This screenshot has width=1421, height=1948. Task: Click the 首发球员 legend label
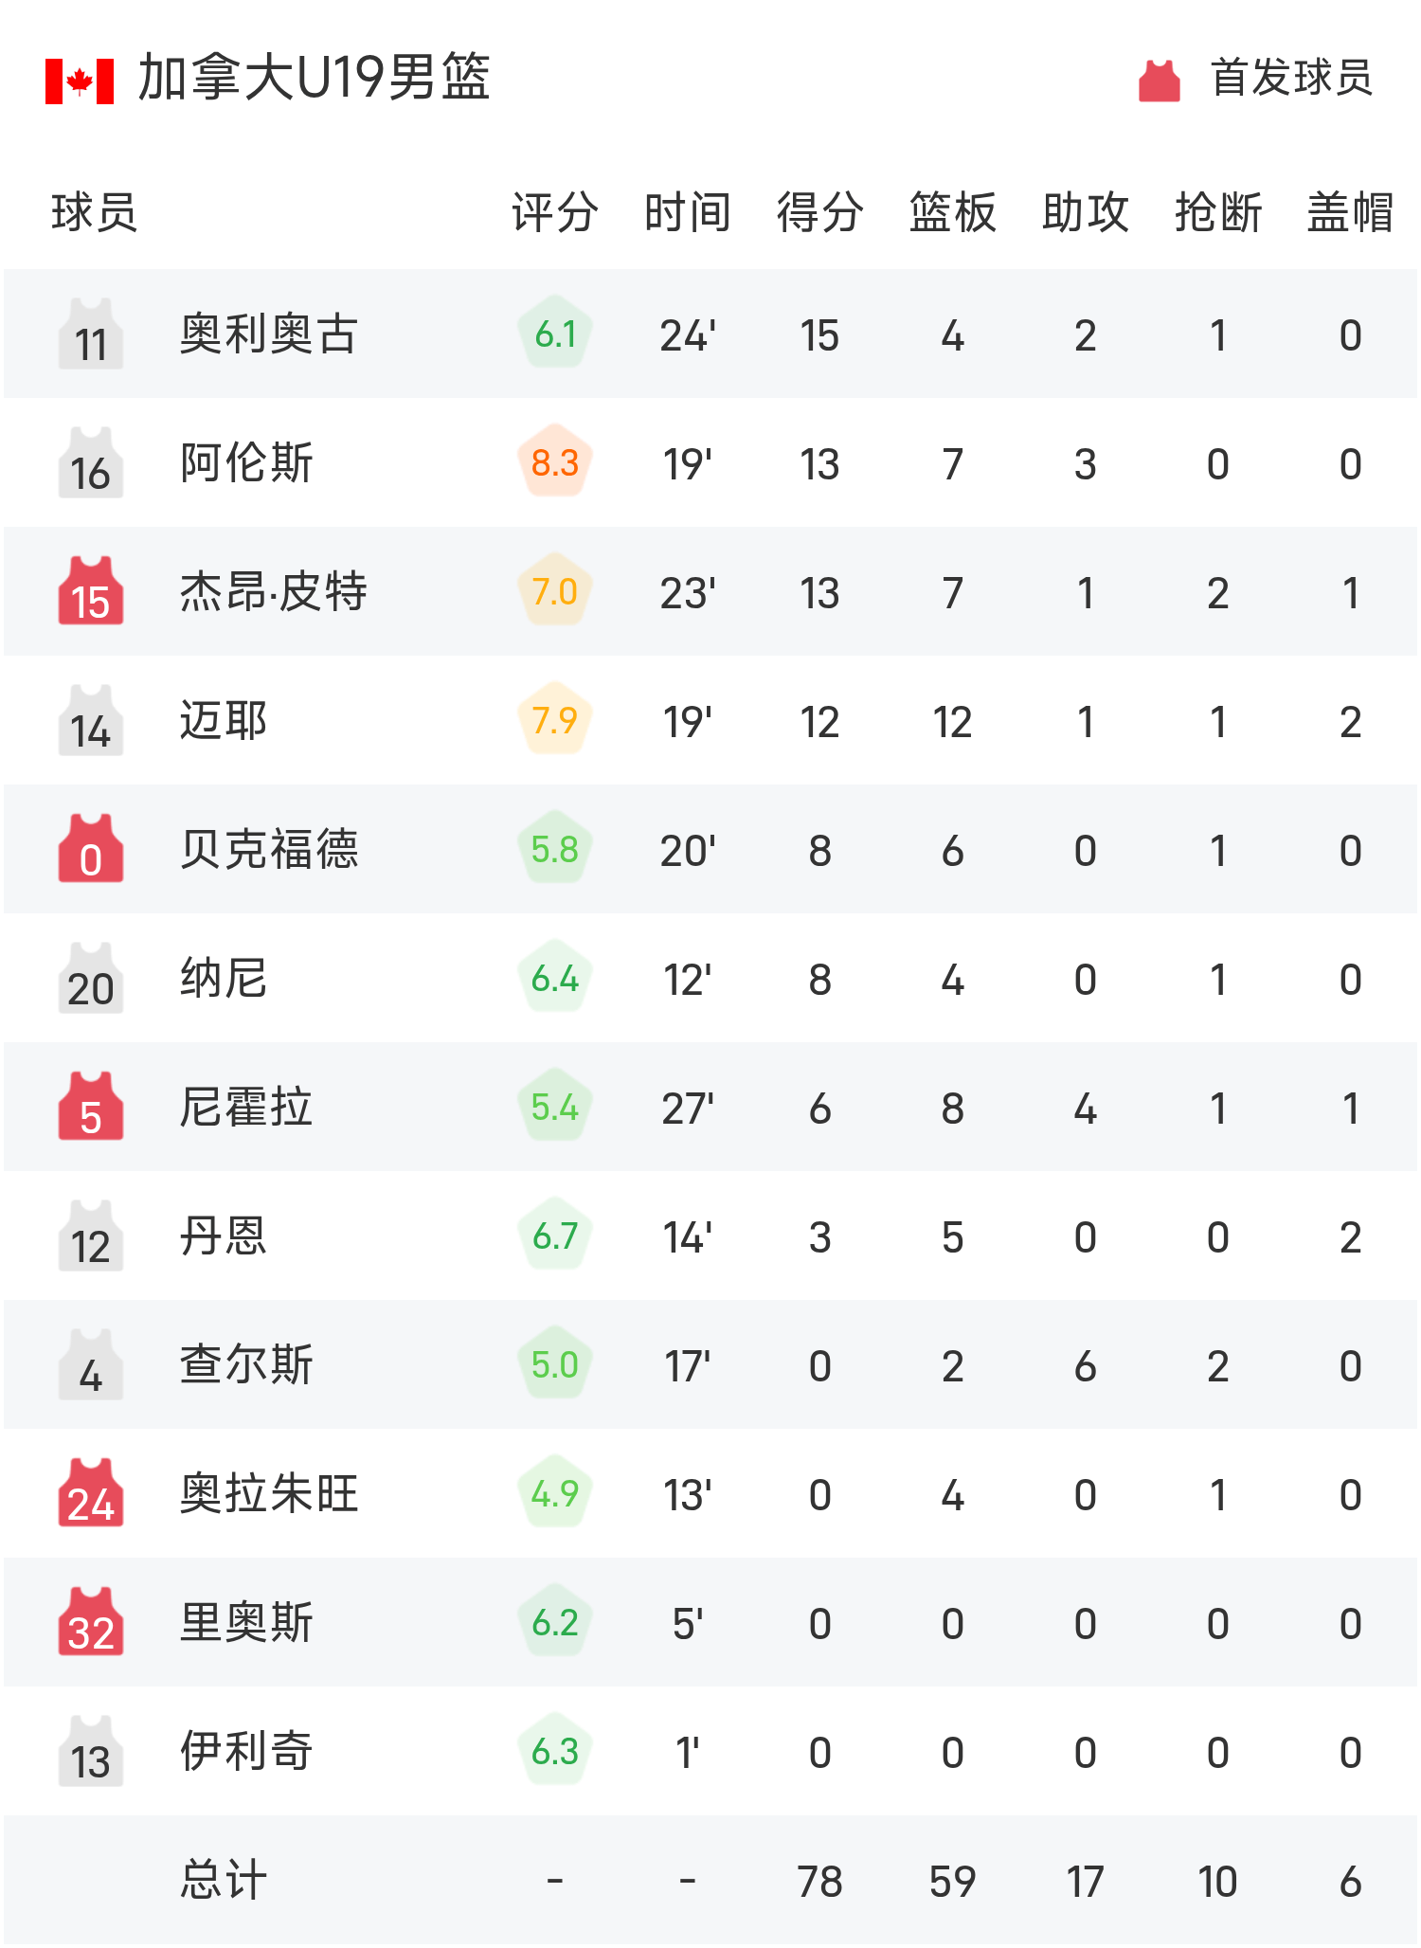(x=1291, y=79)
